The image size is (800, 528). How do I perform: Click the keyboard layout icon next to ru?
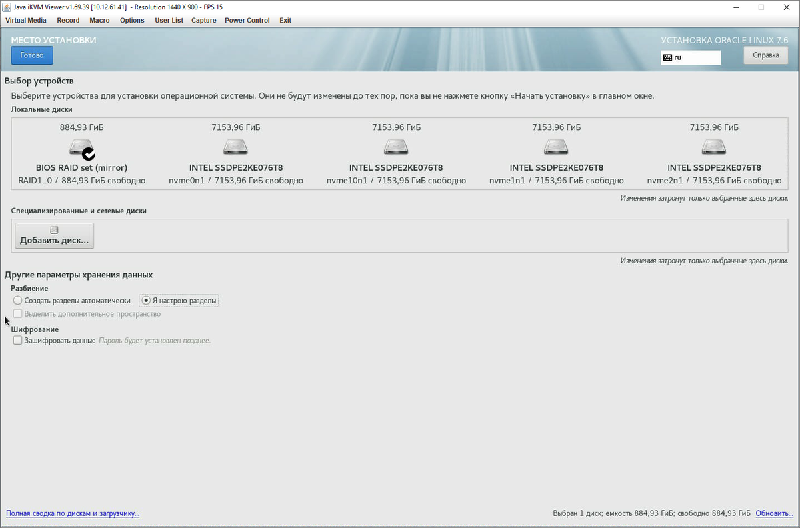pos(669,57)
